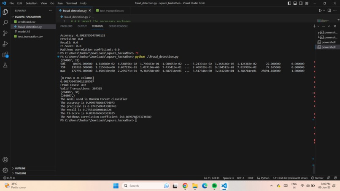Select the Terminal panel tab

[97, 26]
